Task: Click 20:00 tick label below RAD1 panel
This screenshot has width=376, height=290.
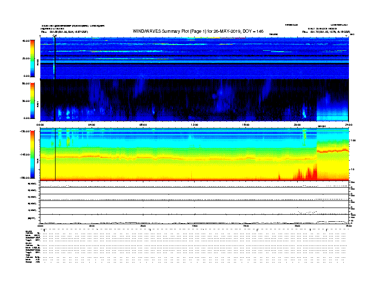Action: click(297, 125)
